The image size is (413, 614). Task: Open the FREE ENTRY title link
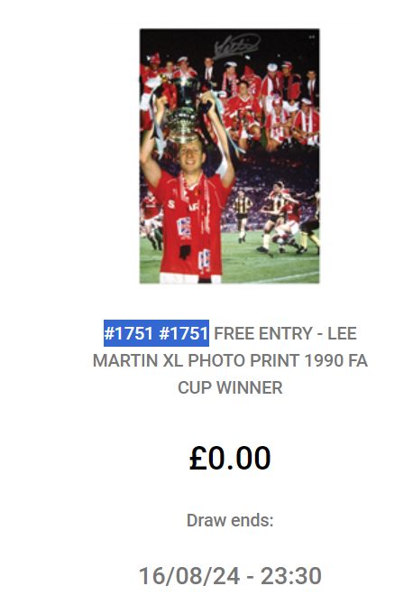click(230, 360)
